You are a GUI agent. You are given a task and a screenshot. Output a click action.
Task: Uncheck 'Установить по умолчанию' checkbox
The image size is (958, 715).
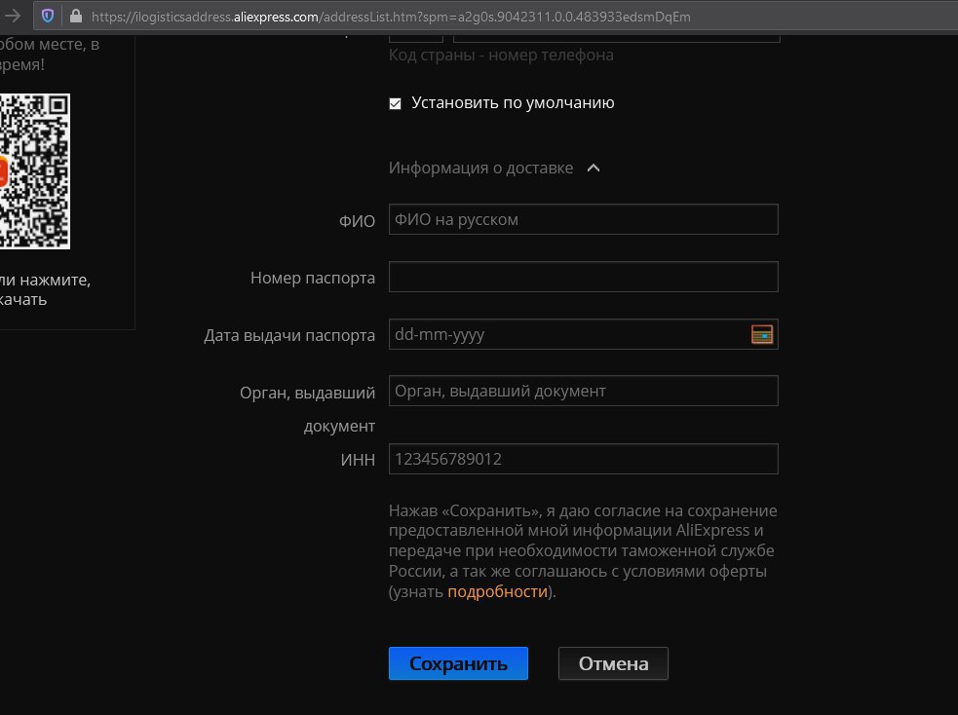tap(396, 103)
